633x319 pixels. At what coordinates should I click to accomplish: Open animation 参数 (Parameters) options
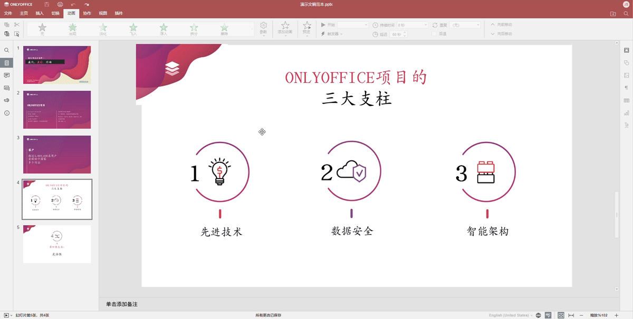[x=263, y=27]
